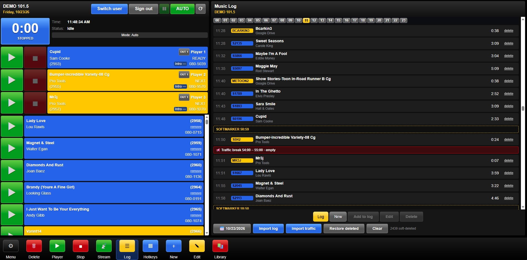Click the Edit pencil icon in bottom toolbar
The image size is (527, 260).
click(x=197, y=246)
